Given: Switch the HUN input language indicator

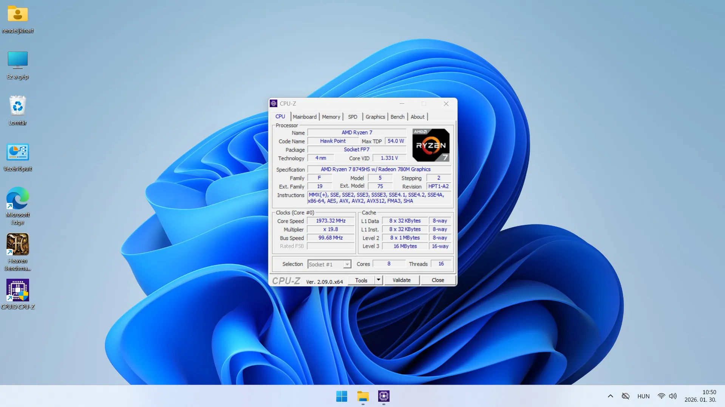Looking at the screenshot, I should pos(643,396).
